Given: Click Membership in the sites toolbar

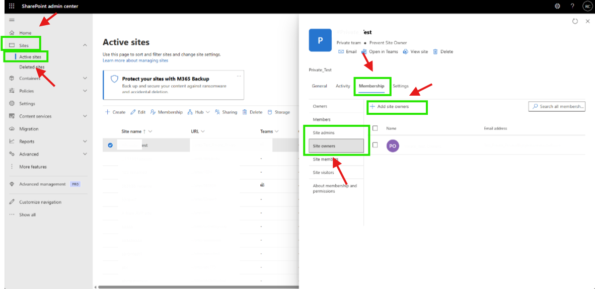Looking at the screenshot, I should pos(167,112).
